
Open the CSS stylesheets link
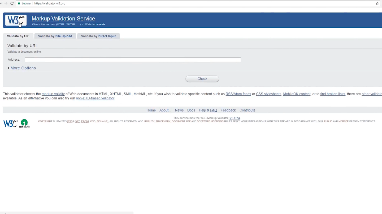[x=268, y=94]
